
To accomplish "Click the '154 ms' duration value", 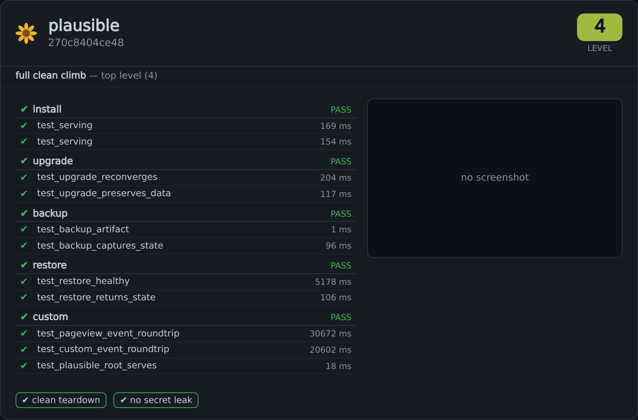I will (x=336, y=142).
